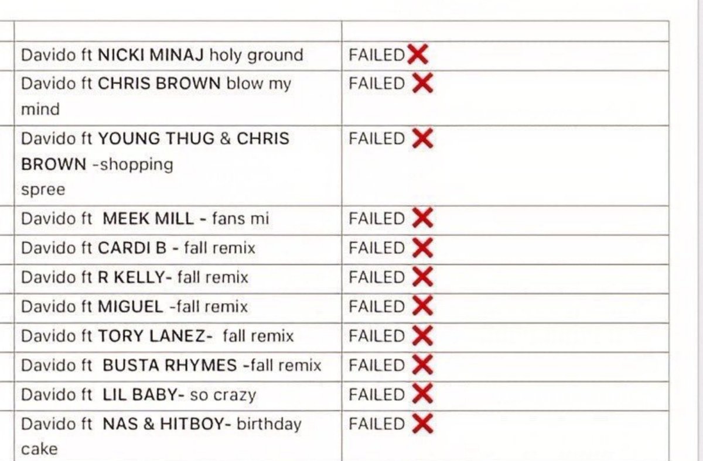Click the red X for Meek Mill row
This screenshot has width=703, height=461.
422,219
